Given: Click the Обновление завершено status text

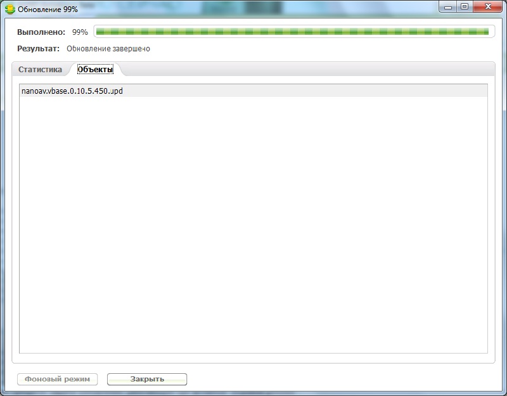Looking at the screenshot, I should tap(108, 49).
